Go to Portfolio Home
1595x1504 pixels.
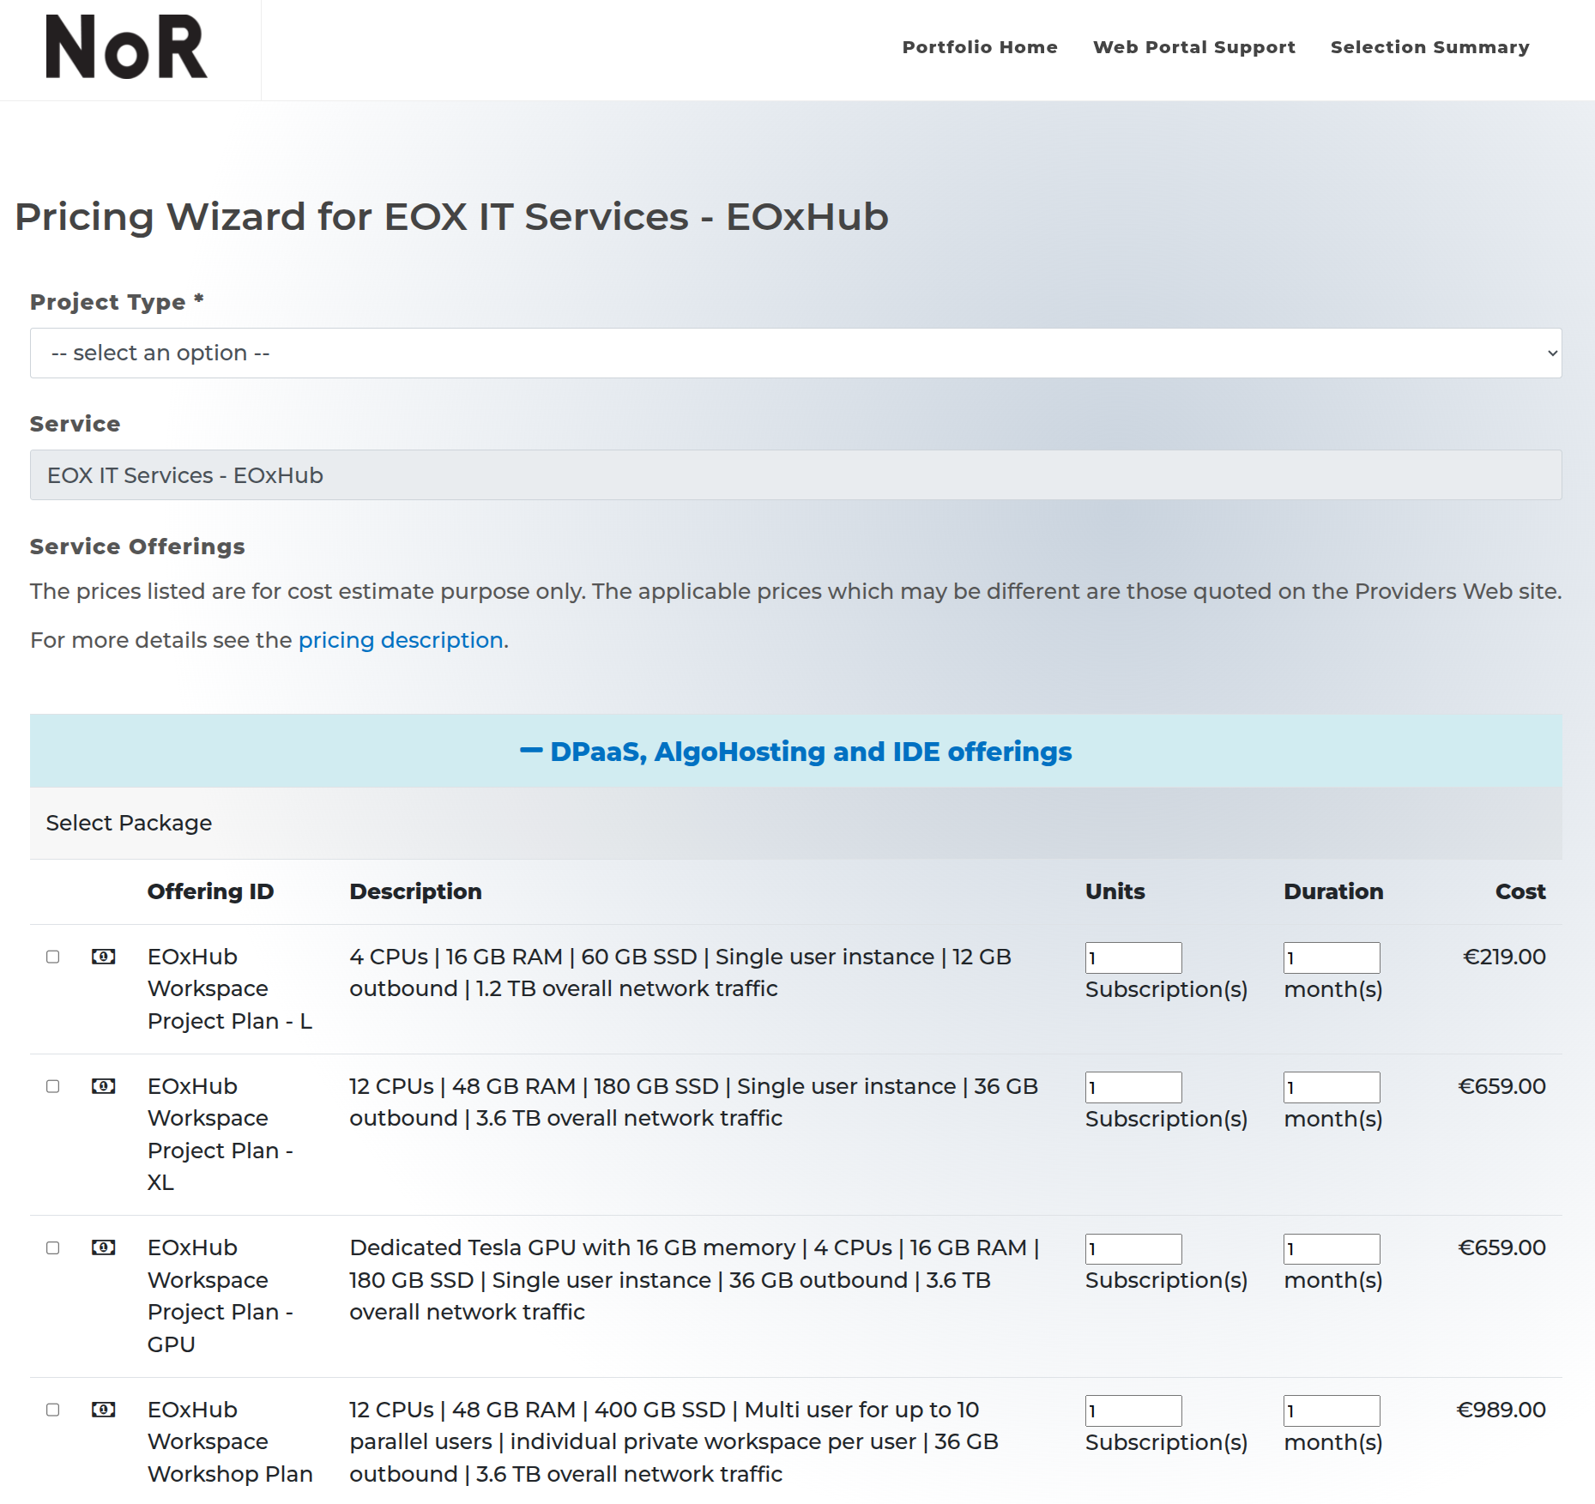979,47
